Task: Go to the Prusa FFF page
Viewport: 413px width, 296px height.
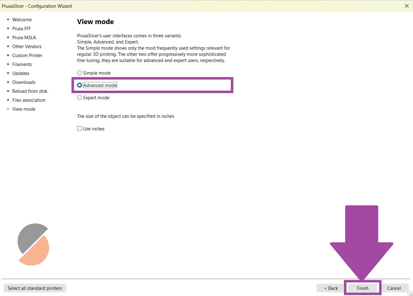Action: point(22,29)
